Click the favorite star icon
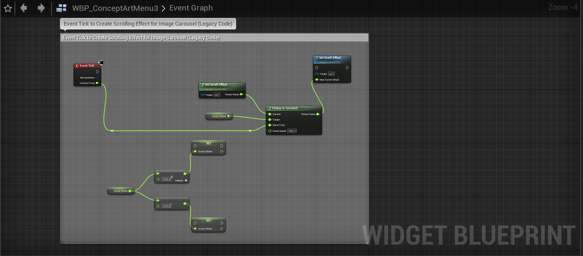Image resolution: width=583 pixels, height=256 pixels. coord(8,8)
